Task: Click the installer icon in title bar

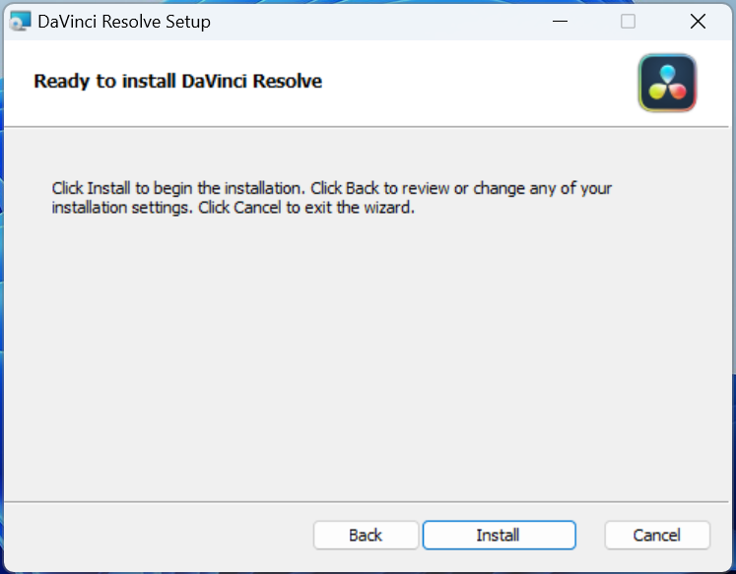Action: (20, 21)
